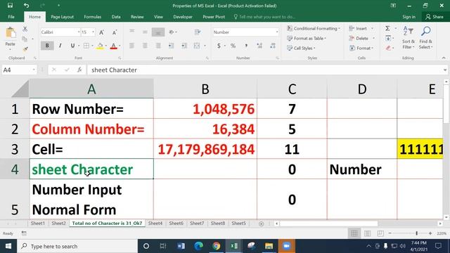This screenshot has width=450, height=253.
Task: Open Chrome from taskbar
Action: point(217,246)
